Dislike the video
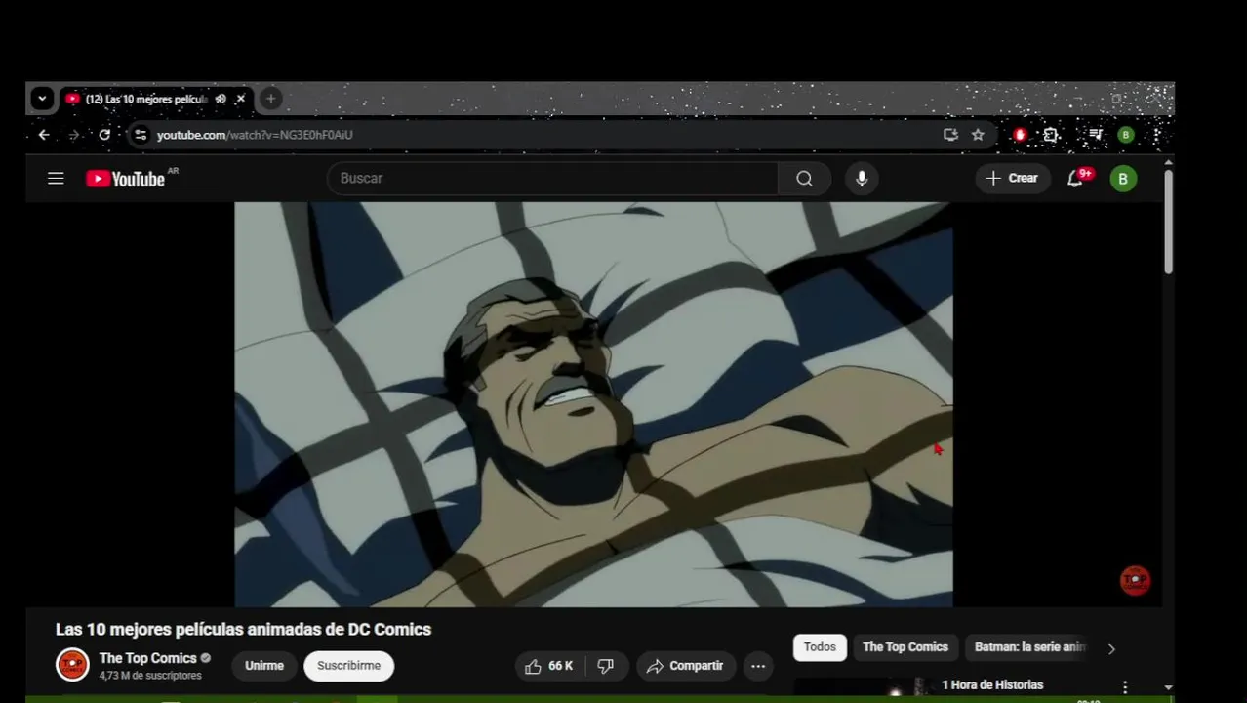Screen dimensions: 1247x703 click(x=605, y=666)
